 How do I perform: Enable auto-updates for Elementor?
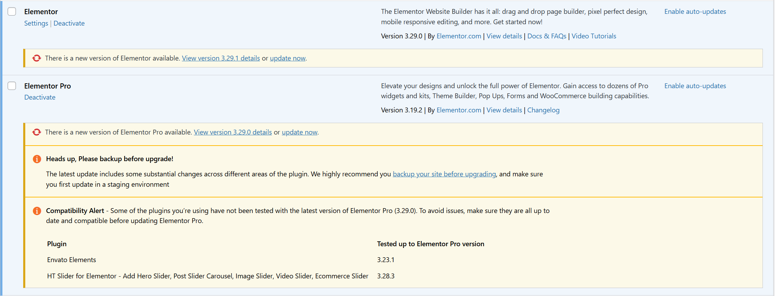coord(695,11)
